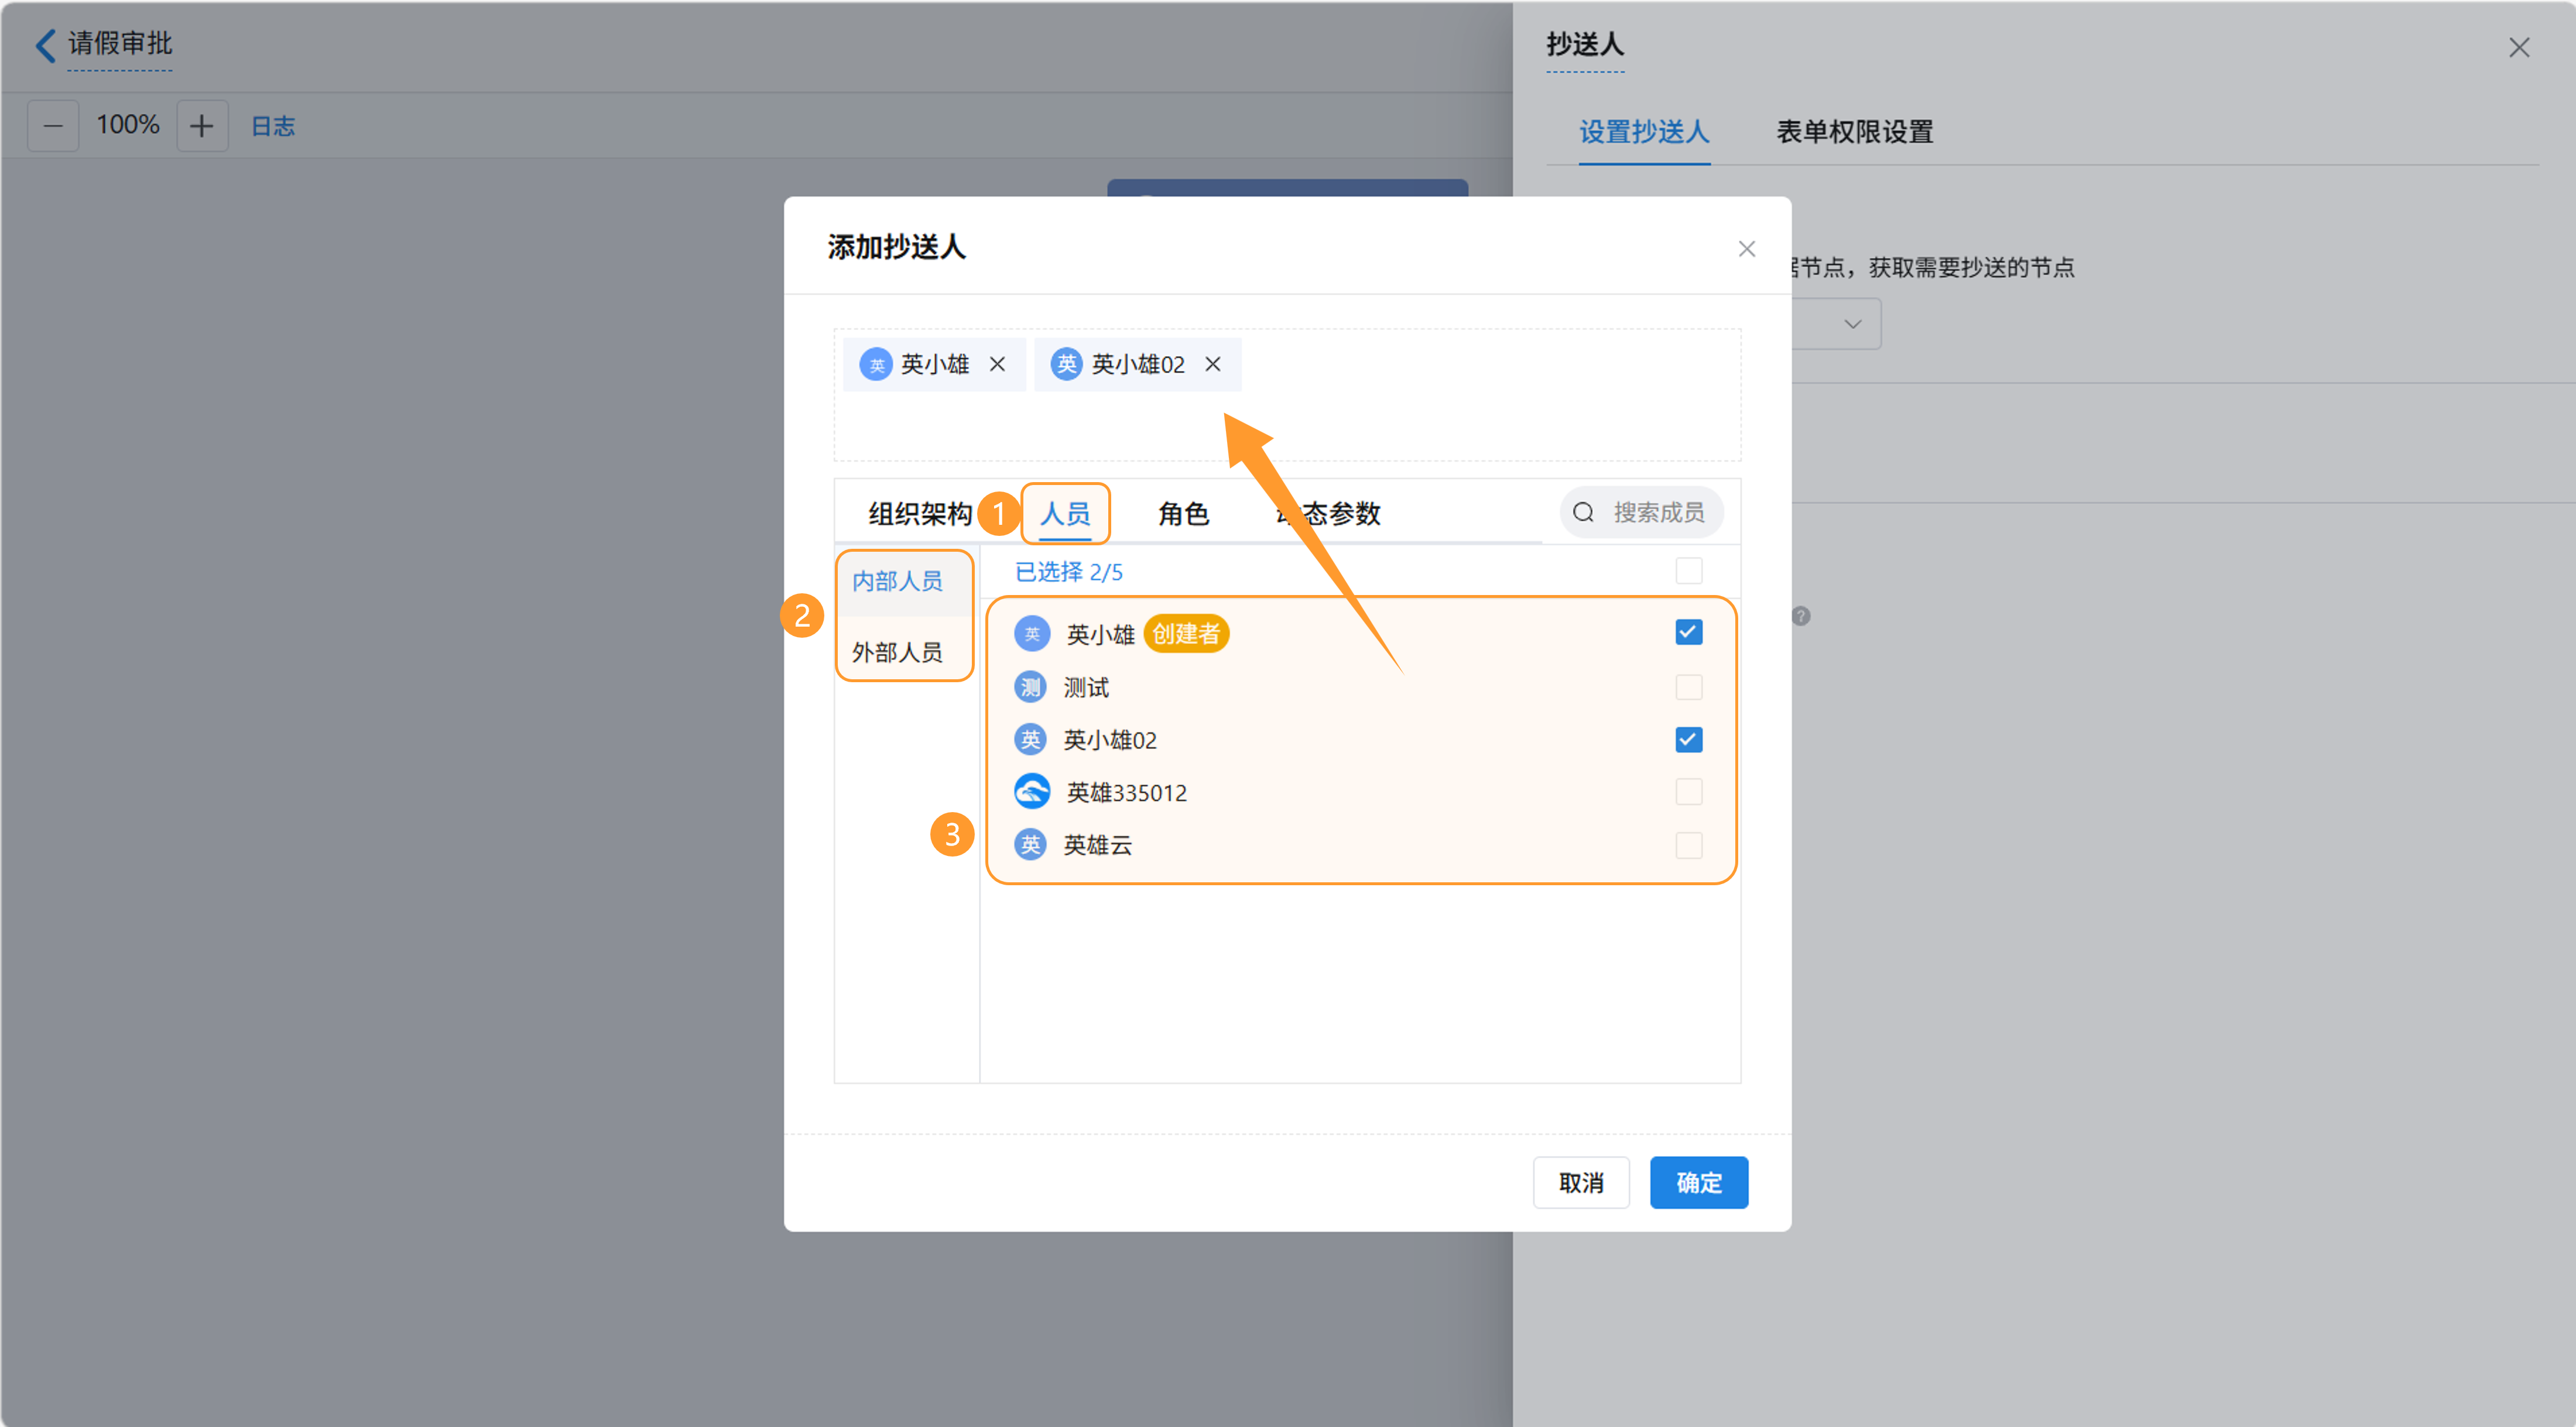The height and width of the screenshot is (1427, 2576).
Task: Click the 英雄335012 avatar icon
Action: tap(1031, 792)
